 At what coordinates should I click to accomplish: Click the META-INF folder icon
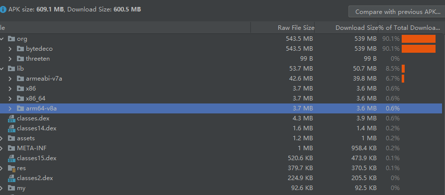point(11,148)
